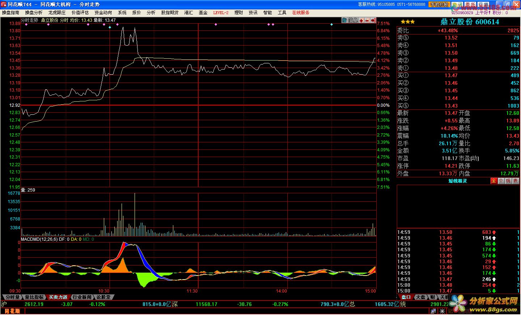Open the 价值评估 menu
This screenshot has height=315, width=521.
pyautogui.click(x=80, y=13)
